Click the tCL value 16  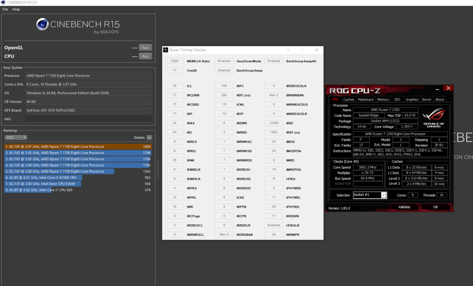pos(174,86)
